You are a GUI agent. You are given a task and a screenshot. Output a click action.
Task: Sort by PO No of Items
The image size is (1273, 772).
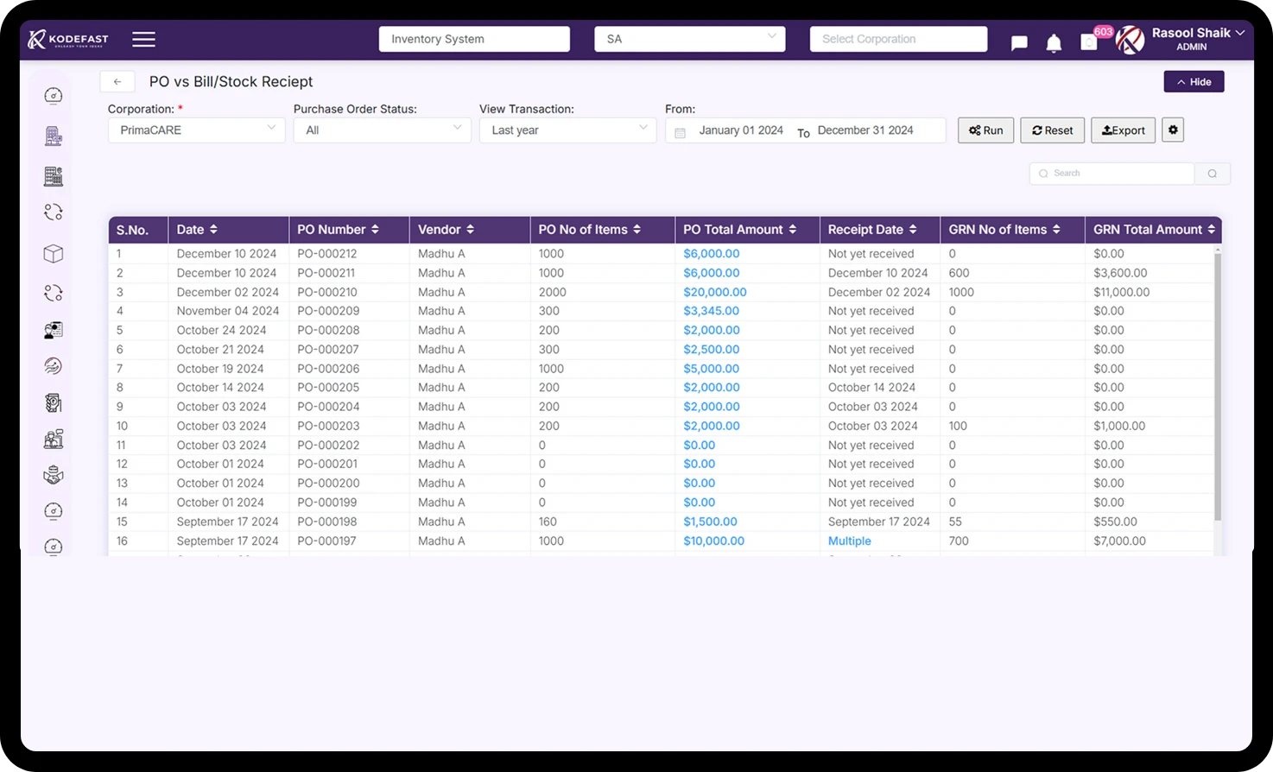tap(637, 230)
